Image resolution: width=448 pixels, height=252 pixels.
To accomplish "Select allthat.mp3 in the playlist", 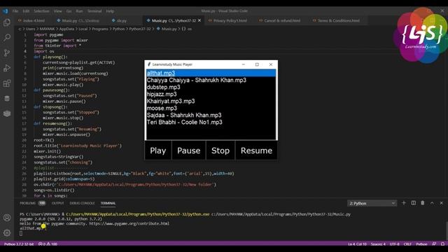I will pos(211,73).
